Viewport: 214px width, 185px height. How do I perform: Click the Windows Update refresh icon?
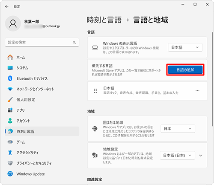point(10,173)
